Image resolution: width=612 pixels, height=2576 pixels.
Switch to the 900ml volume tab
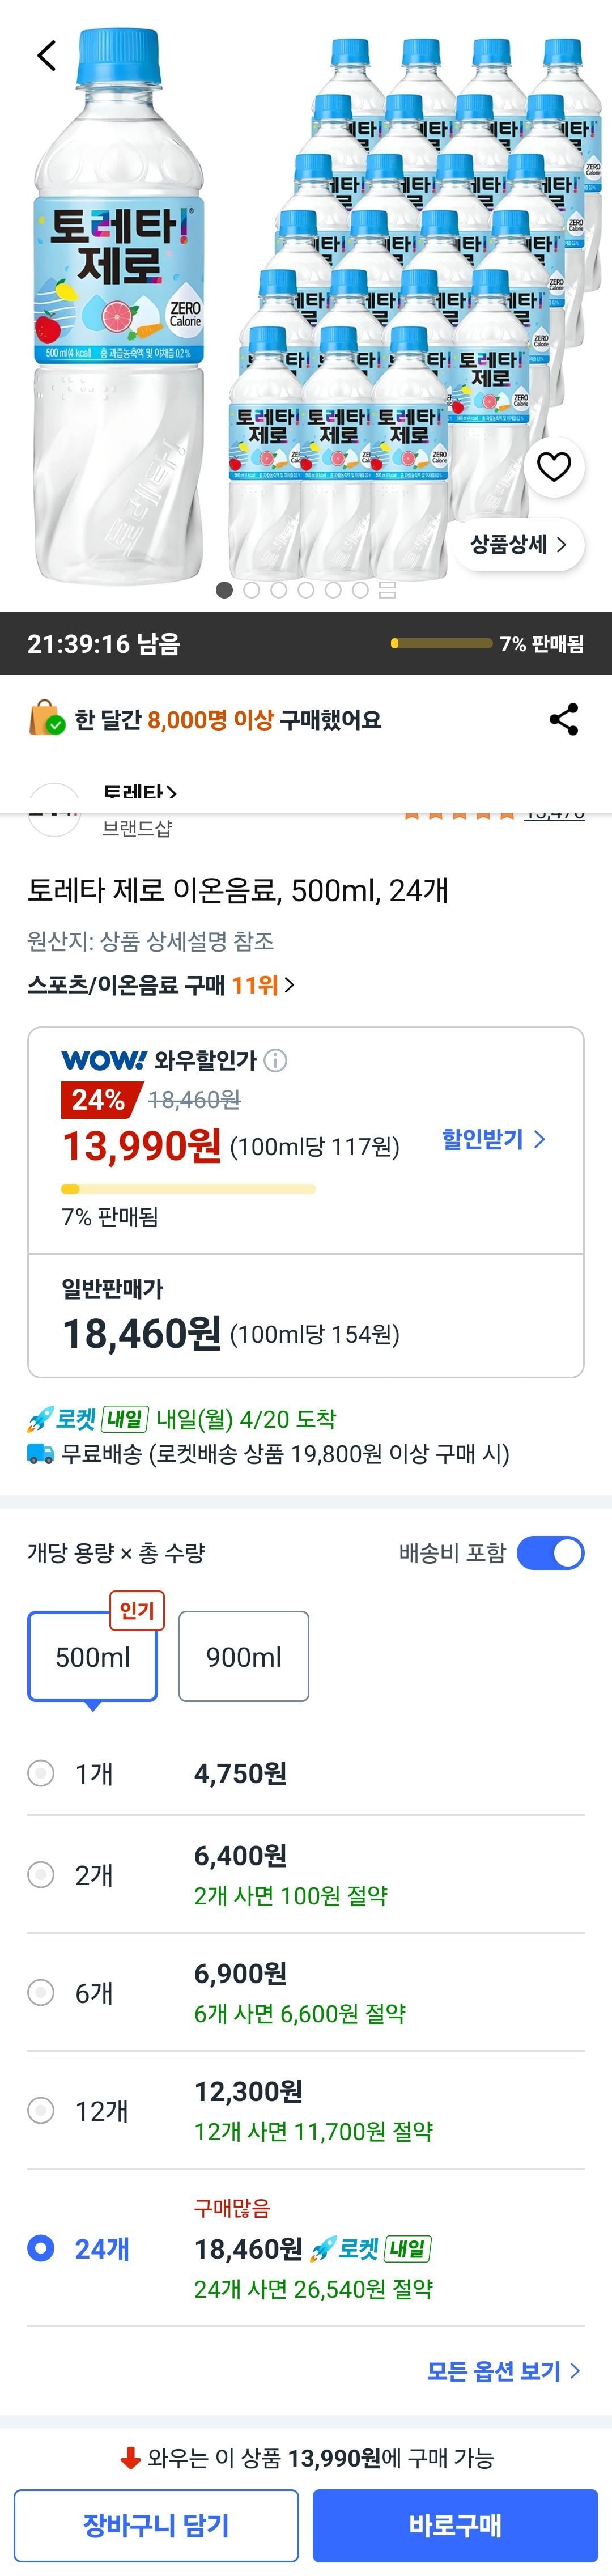tap(243, 1656)
